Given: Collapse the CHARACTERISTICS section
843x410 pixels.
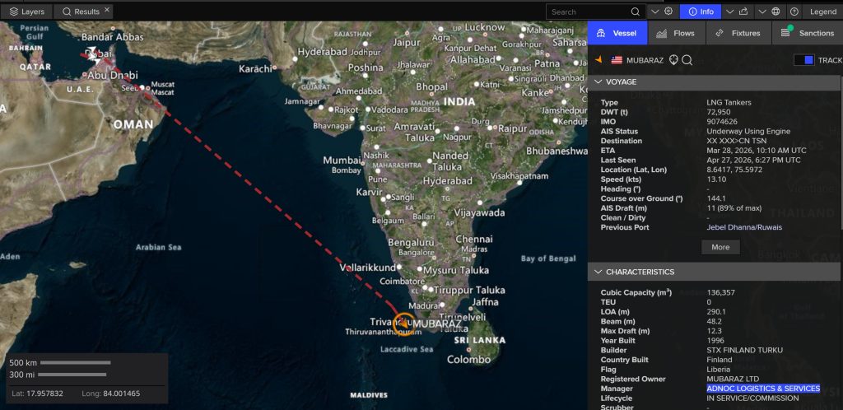Looking at the screenshot, I should [598, 272].
